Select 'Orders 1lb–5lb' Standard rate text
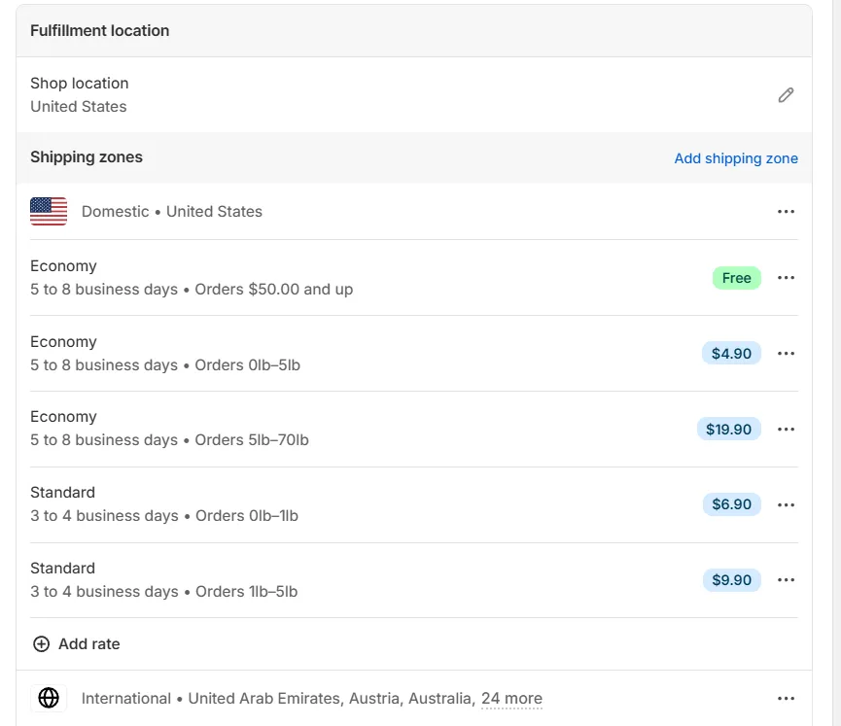The width and height of the screenshot is (841, 726). 246,592
